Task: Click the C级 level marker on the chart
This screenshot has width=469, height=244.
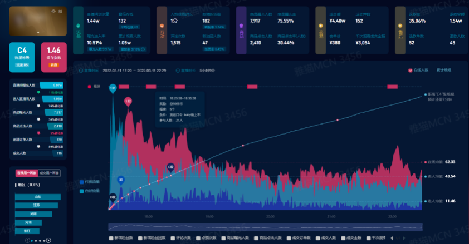Action: point(170,167)
